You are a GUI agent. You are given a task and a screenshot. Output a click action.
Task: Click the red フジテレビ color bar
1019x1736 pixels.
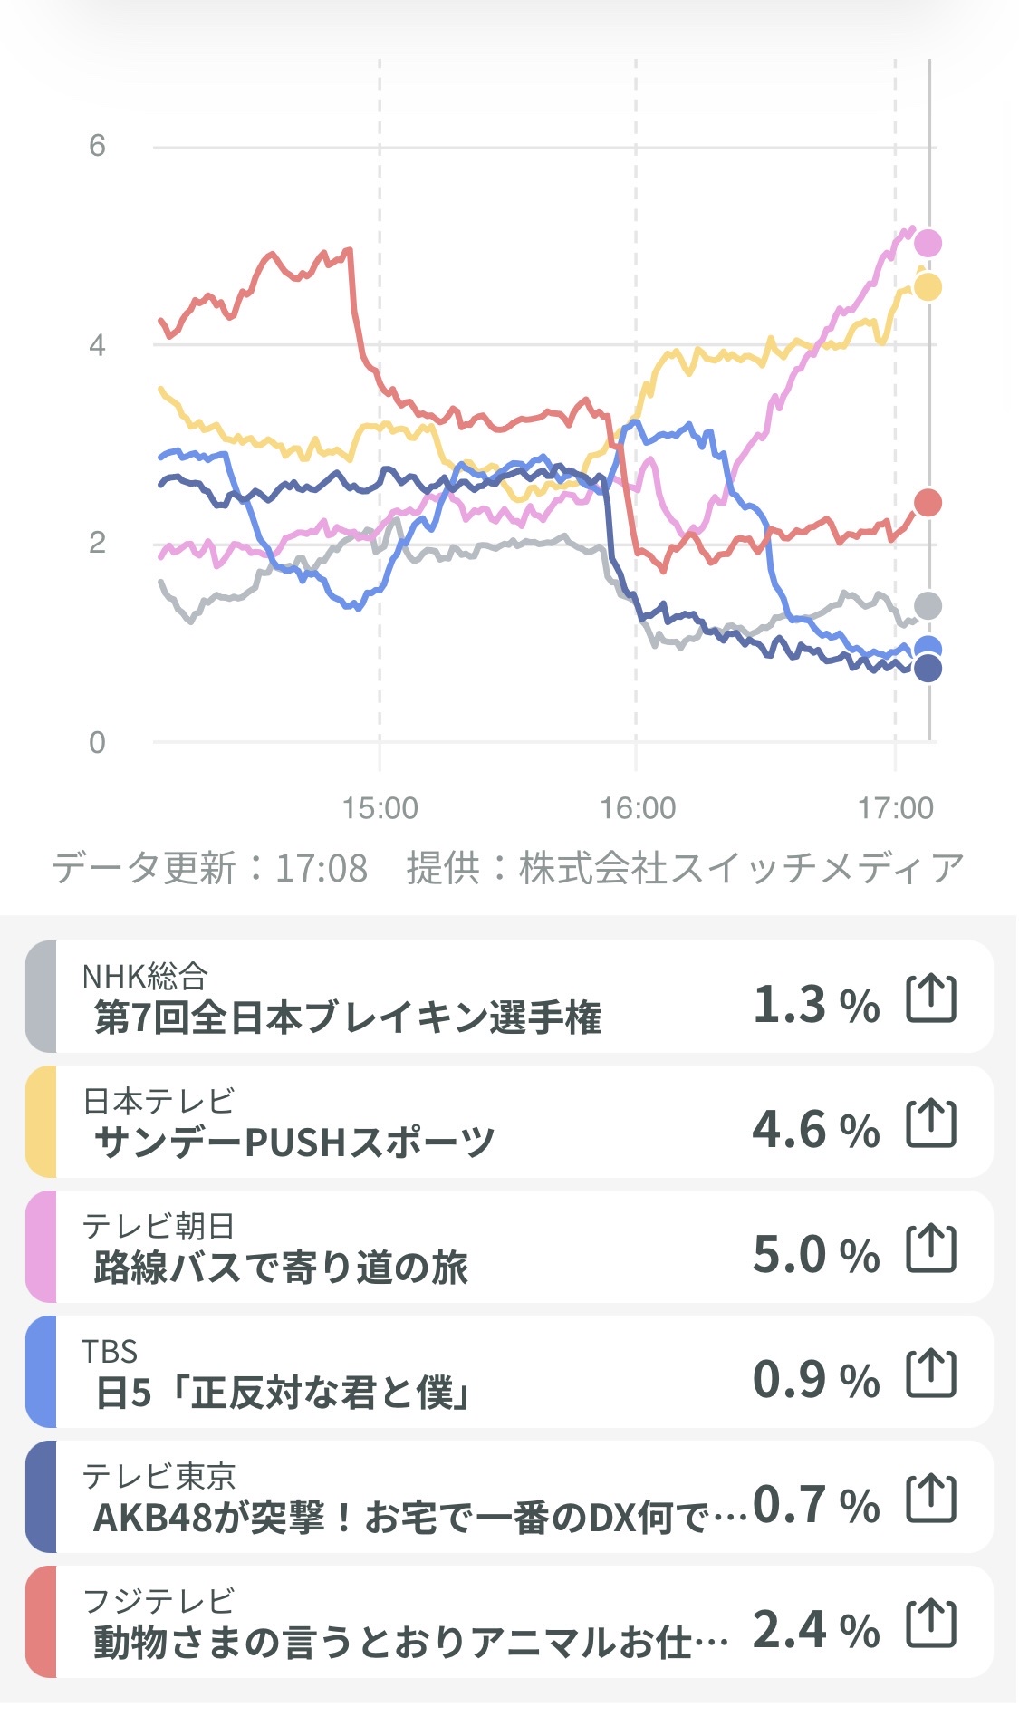(42, 1622)
